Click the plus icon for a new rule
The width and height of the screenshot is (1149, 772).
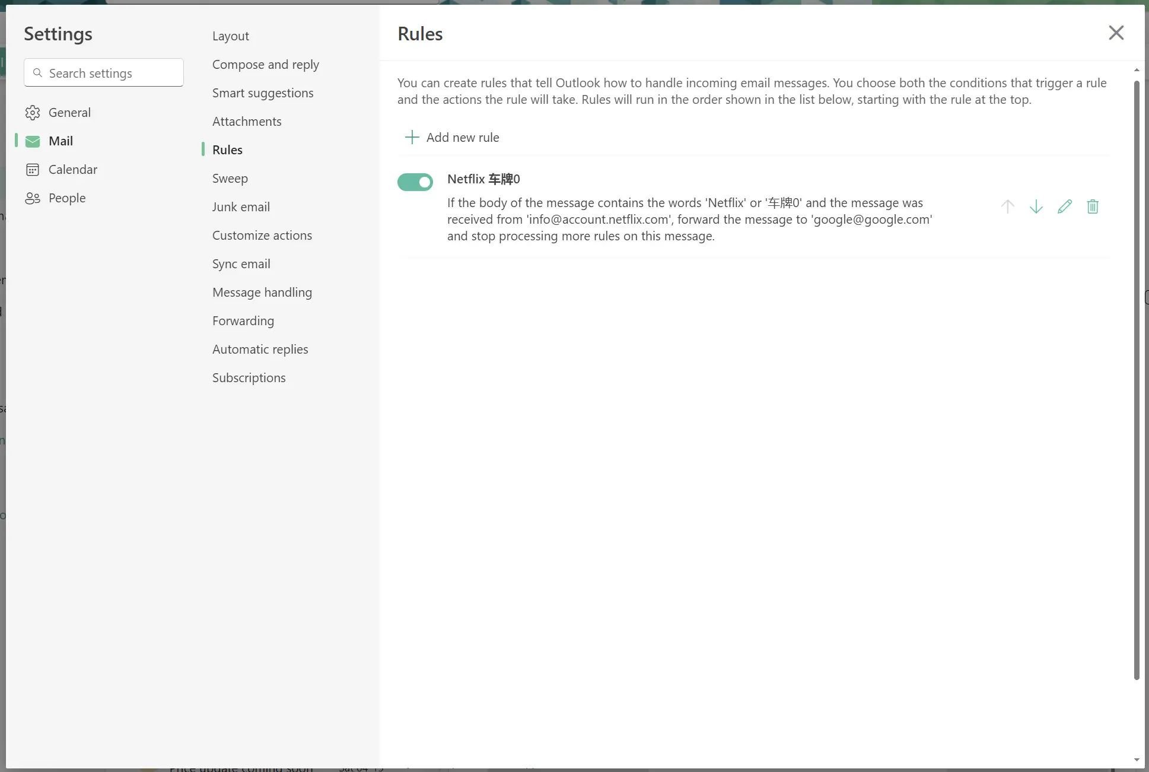tap(412, 138)
